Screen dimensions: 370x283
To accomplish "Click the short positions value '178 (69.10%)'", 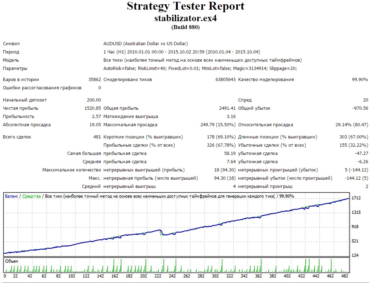I will [221, 137].
